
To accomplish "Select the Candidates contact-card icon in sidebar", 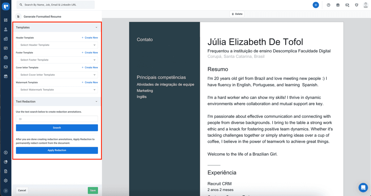I will tap(6, 48).
